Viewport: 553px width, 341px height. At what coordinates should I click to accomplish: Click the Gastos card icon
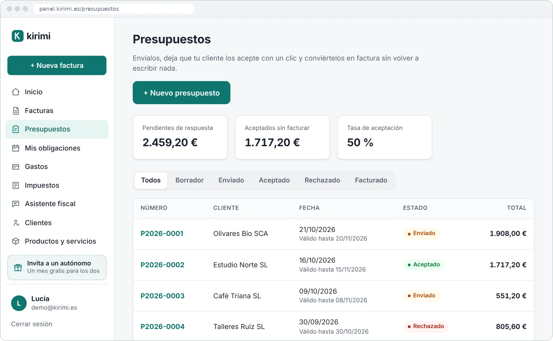[x=16, y=167]
